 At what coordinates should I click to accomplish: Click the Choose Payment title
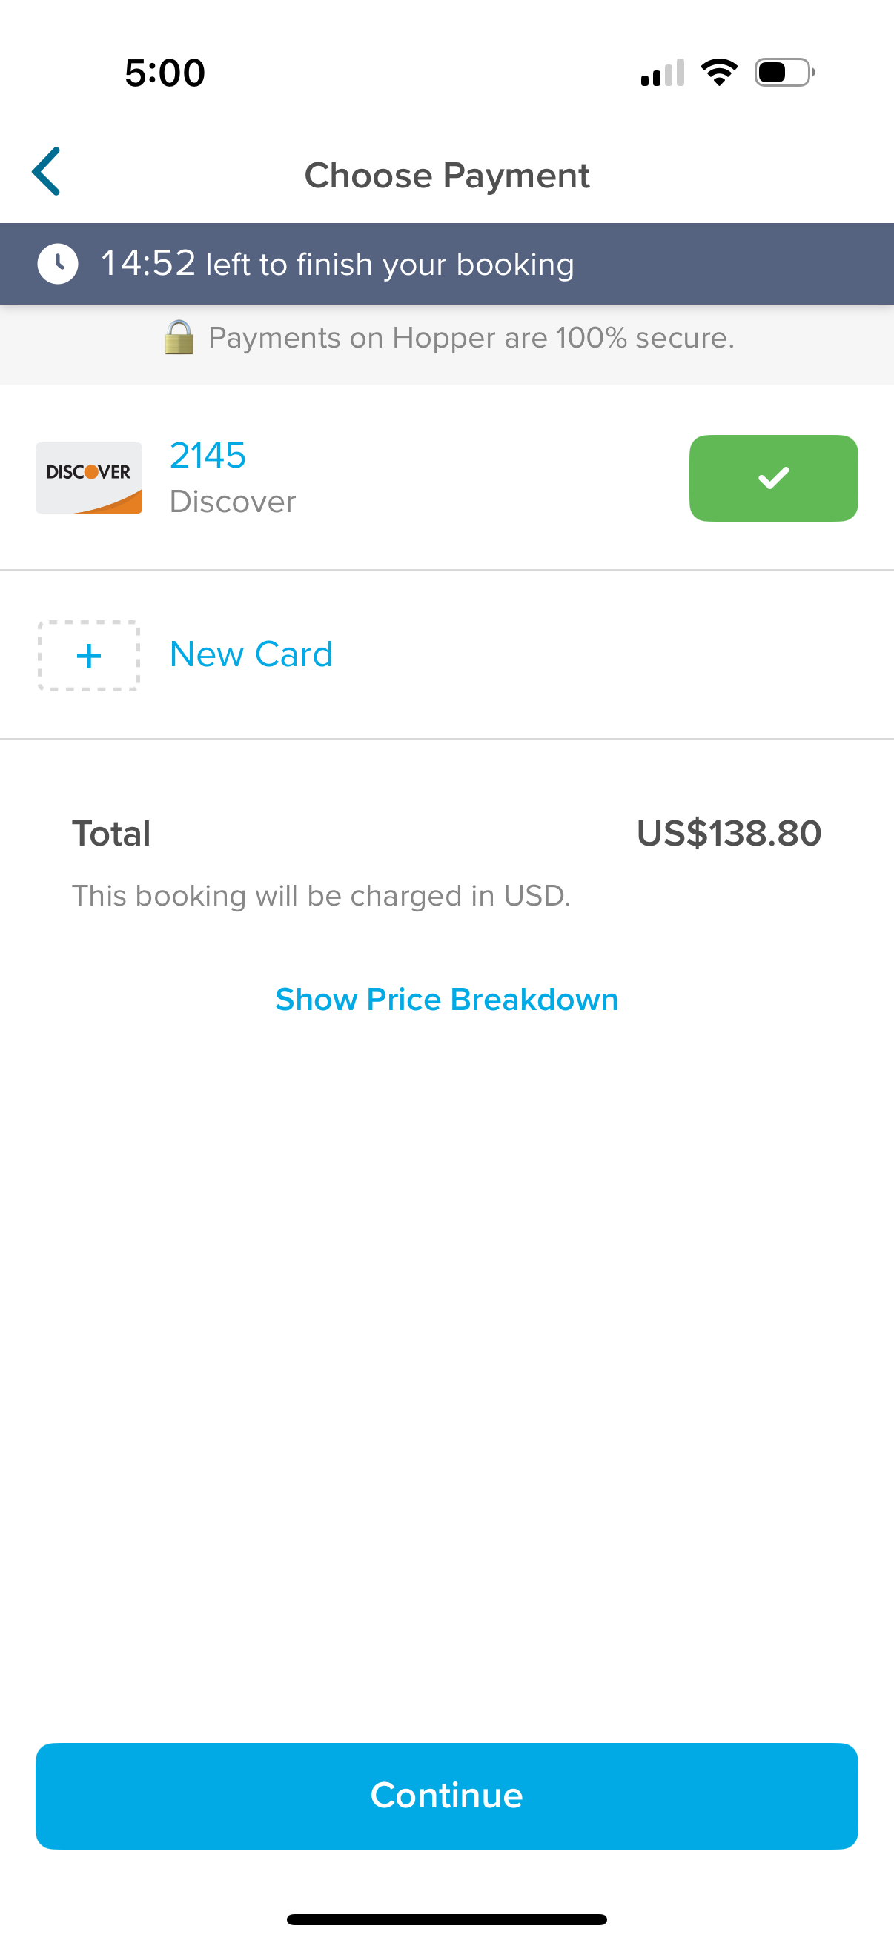[x=446, y=176]
